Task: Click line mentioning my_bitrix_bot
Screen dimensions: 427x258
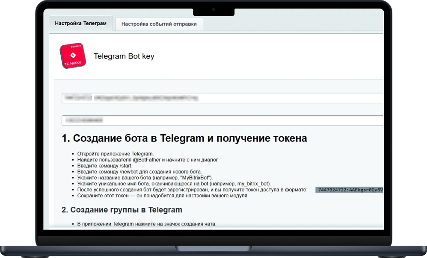Action: click(x=174, y=184)
